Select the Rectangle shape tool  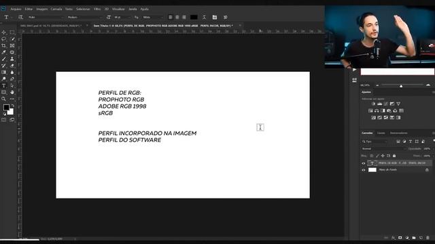tap(3, 92)
